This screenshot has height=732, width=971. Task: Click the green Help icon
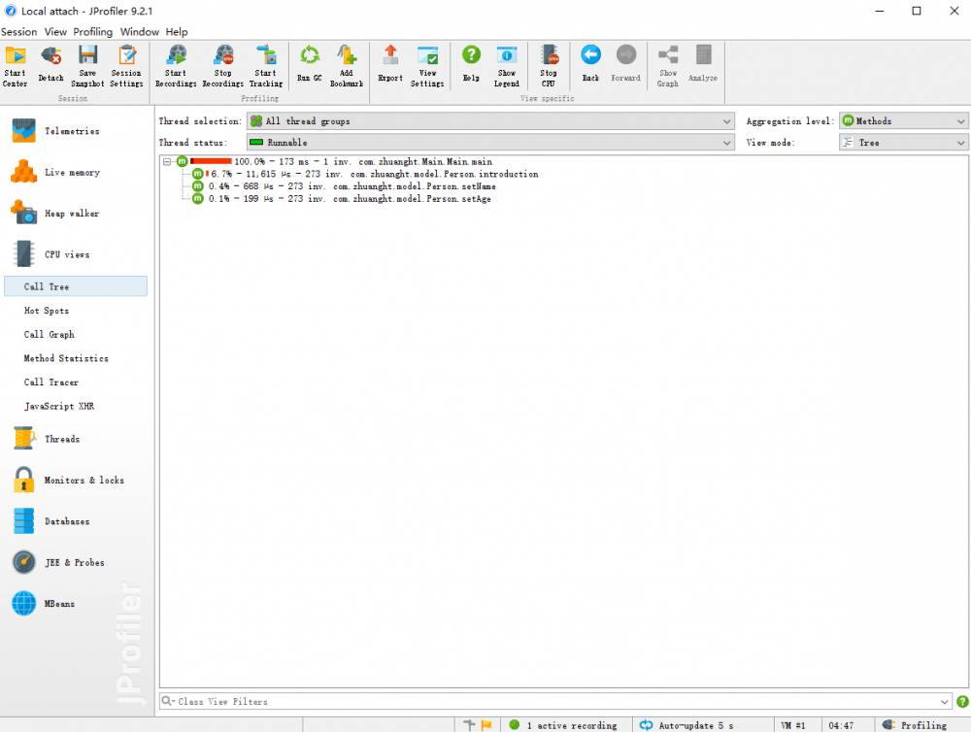(471, 64)
